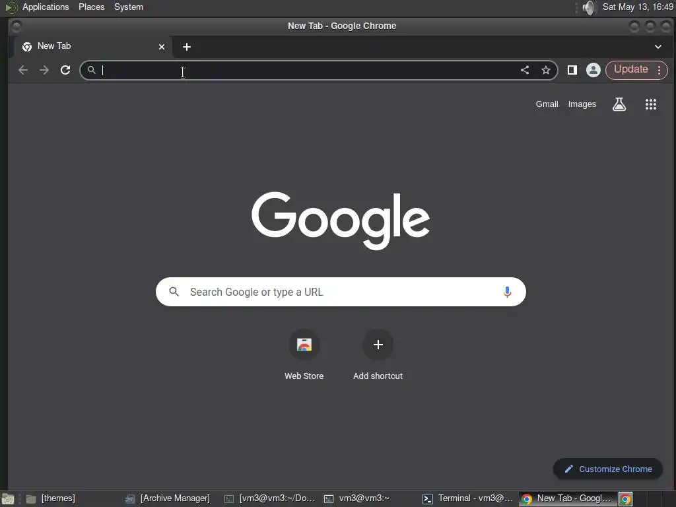
Task: Go back using the back arrow
Action: (23, 70)
